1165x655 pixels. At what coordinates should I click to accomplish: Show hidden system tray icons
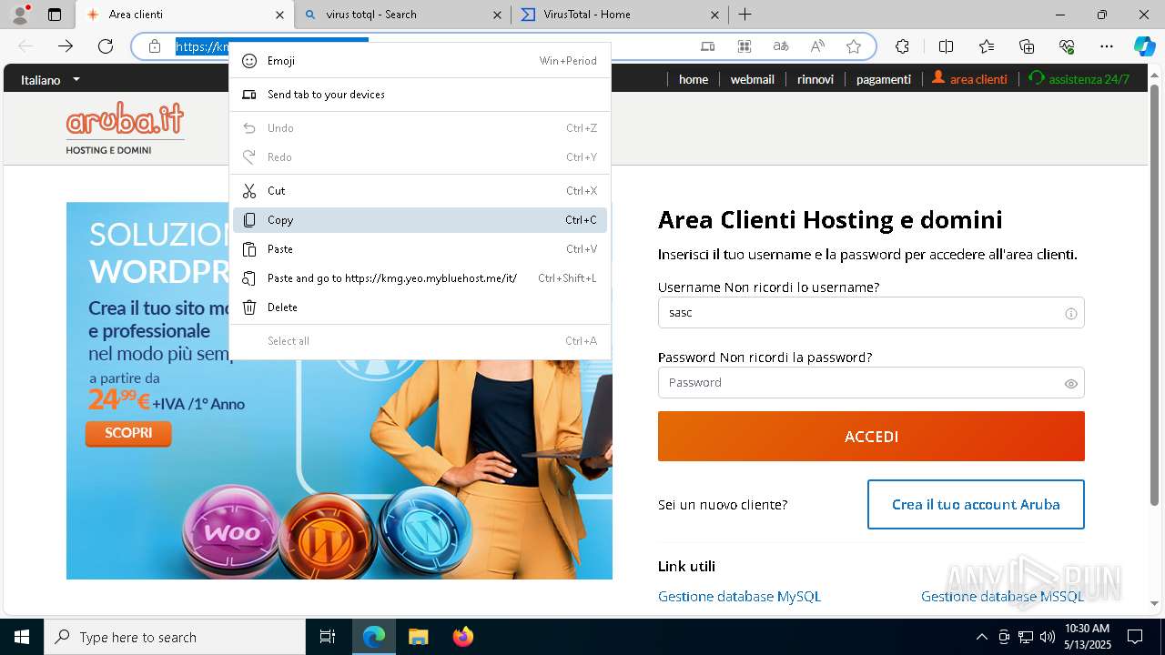(981, 637)
